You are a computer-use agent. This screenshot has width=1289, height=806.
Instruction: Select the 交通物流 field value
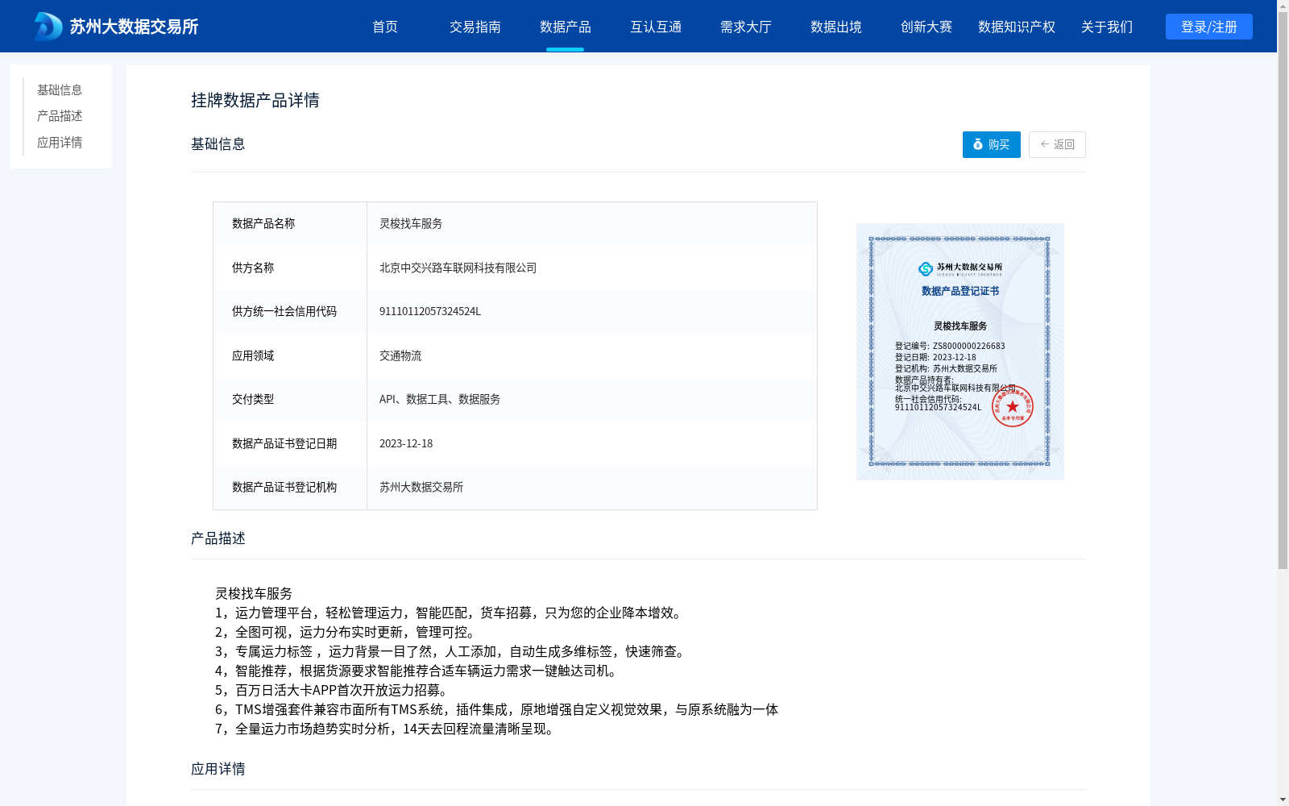pyautogui.click(x=400, y=355)
